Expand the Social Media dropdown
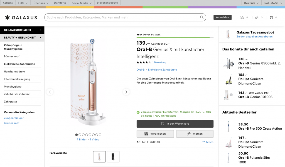Screen dimensions: 285x167 click(x=82, y=3)
